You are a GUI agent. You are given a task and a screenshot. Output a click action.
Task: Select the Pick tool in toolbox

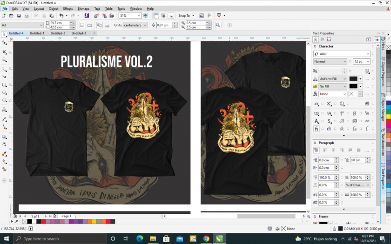[4, 34]
